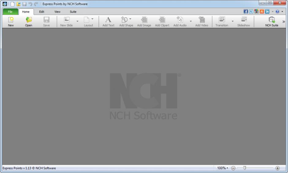Click the Express Points v 1.13 status text
Image resolution: width=288 pixels, height=173 pixels.
point(29,168)
